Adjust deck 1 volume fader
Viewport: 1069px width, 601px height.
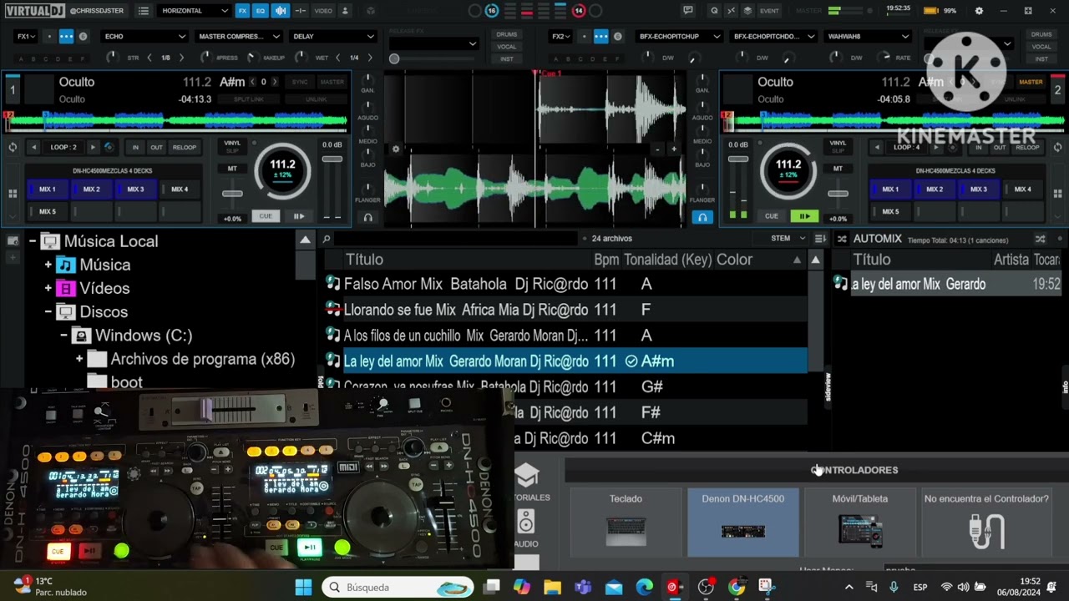click(332, 159)
